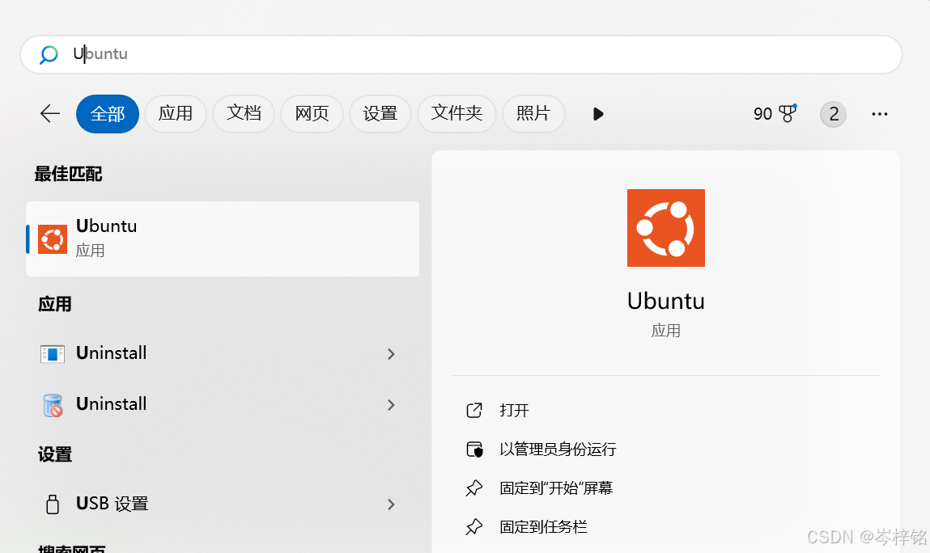This screenshot has width=930, height=553.
Task: Click 固定到任务栏
Action: pyautogui.click(x=543, y=527)
